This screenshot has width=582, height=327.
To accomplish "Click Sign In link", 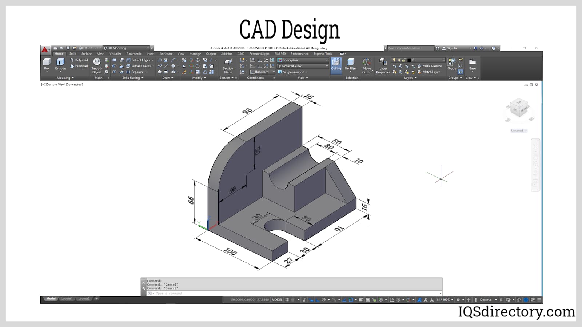I will tap(452, 48).
